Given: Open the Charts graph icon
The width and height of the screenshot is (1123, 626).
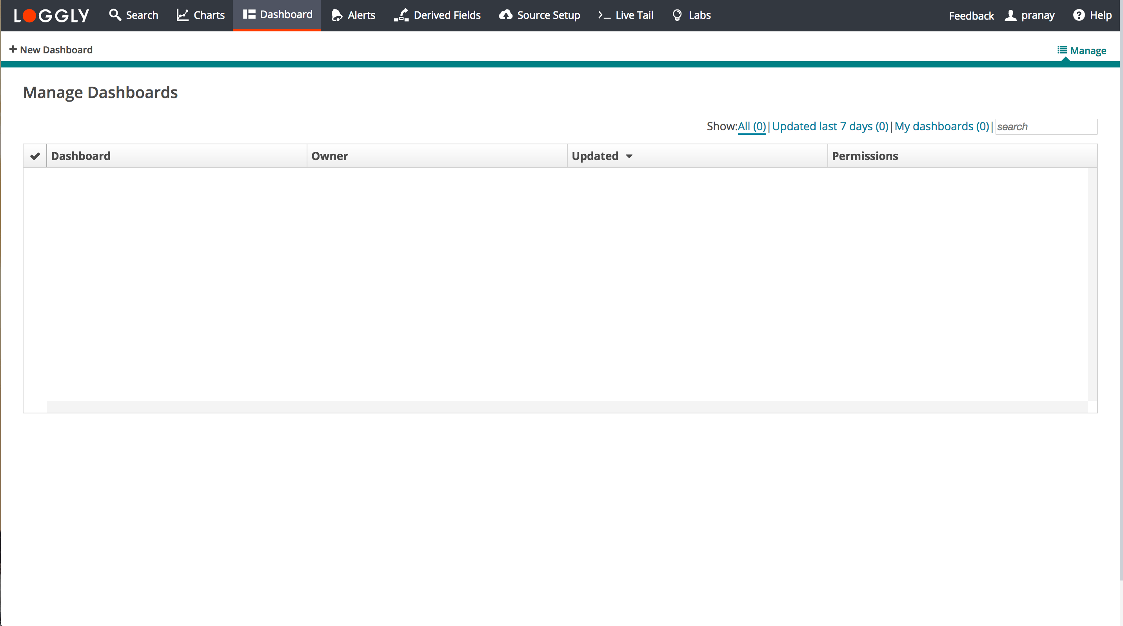Looking at the screenshot, I should pos(182,15).
